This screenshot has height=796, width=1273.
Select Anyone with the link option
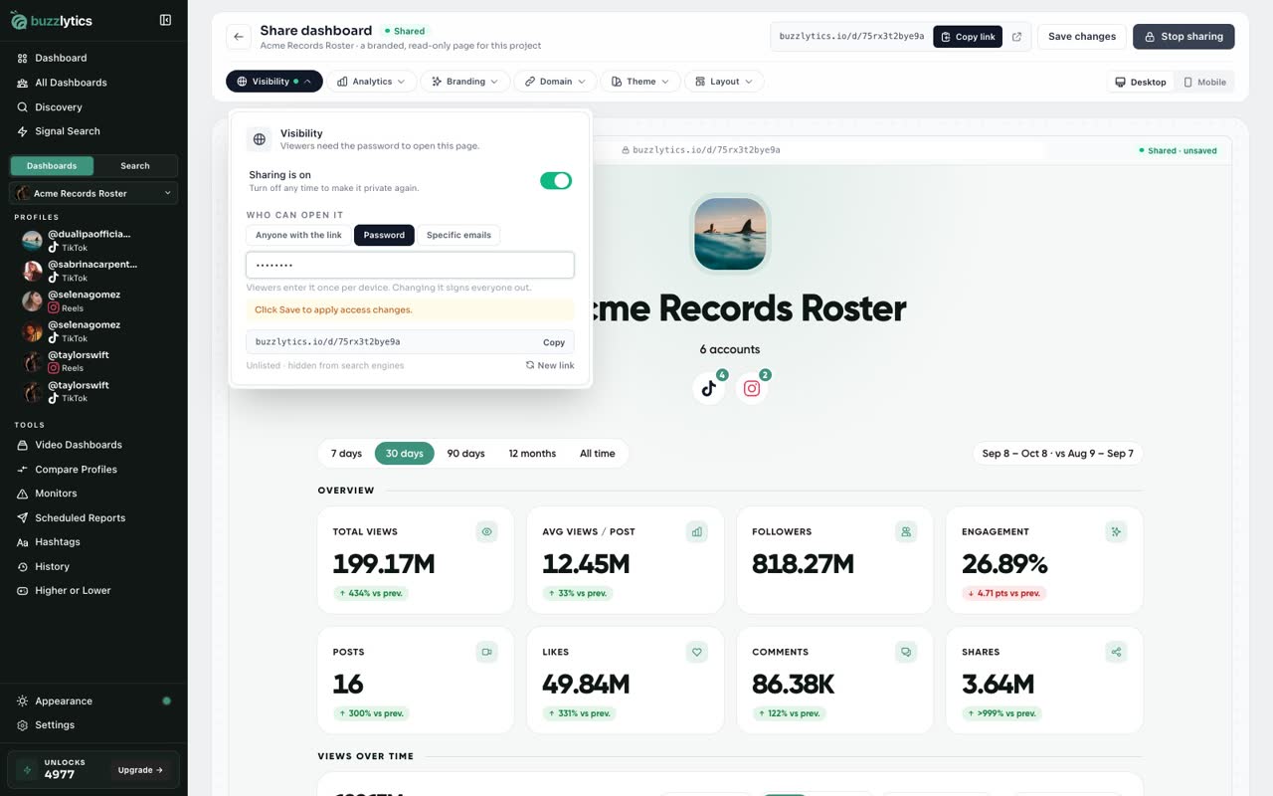coord(298,235)
